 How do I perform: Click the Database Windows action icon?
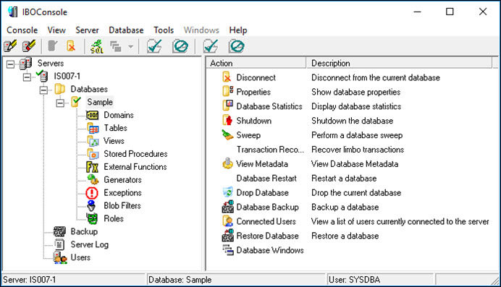click(228, 249)
